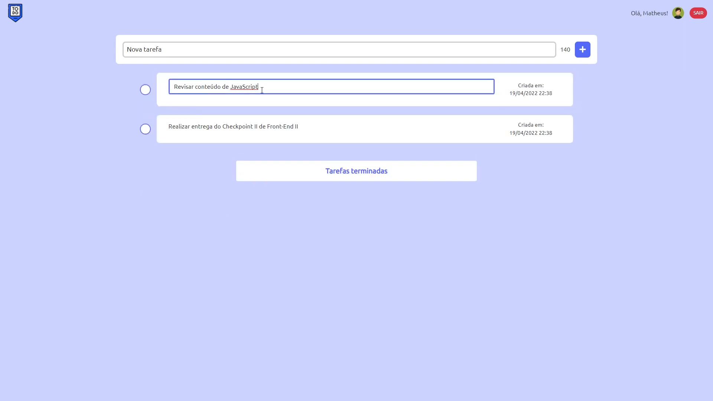This screenshot has width=713, height=401.
Task: Click the character counter showing 140
Action: click(x=565, y=49)
